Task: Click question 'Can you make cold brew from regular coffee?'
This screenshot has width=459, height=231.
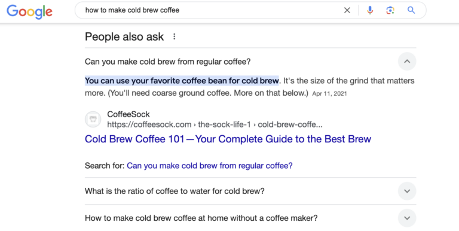Action: pyautogui.click(x=168, y=62)
